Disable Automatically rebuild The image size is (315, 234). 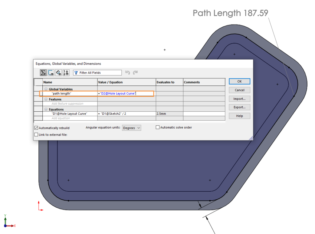[36, 128]
